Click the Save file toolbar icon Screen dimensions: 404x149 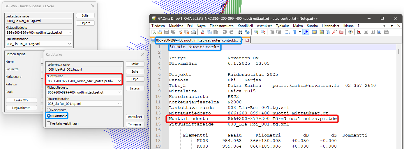[167, 32]
